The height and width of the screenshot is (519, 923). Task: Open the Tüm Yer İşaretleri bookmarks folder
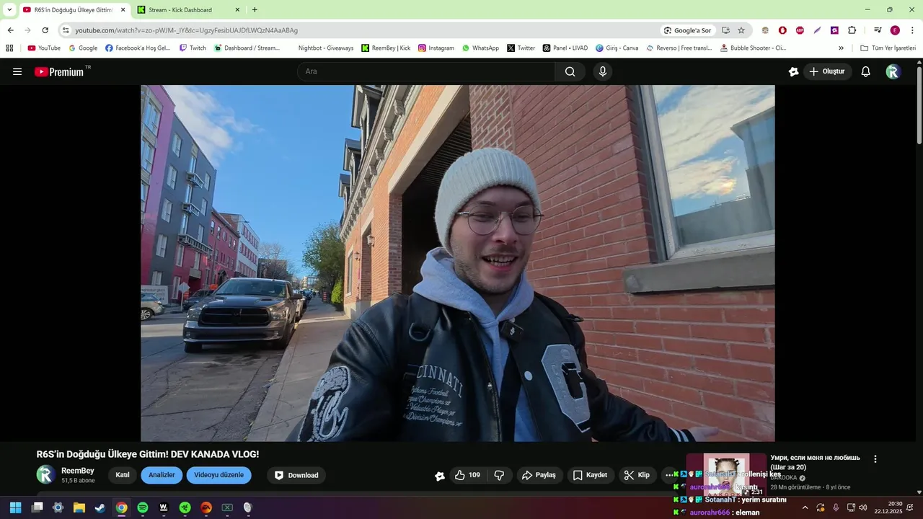[x=888, y=48]
